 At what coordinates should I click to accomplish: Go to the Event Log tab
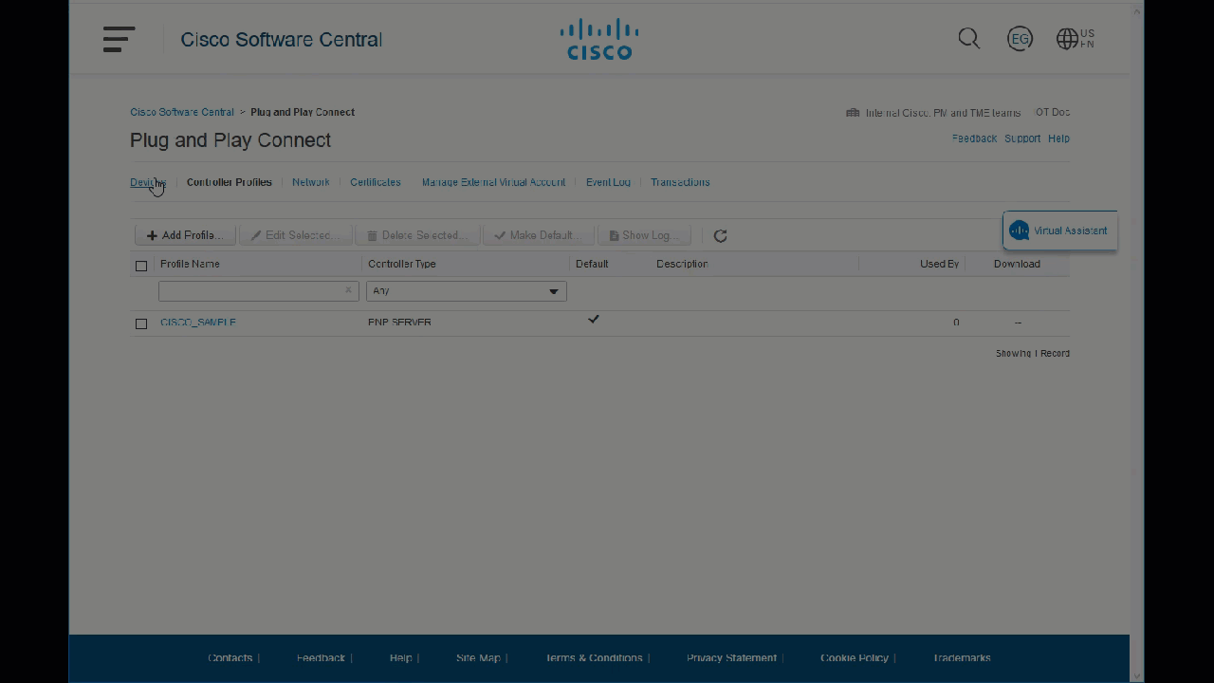click(x=608, y=182)
